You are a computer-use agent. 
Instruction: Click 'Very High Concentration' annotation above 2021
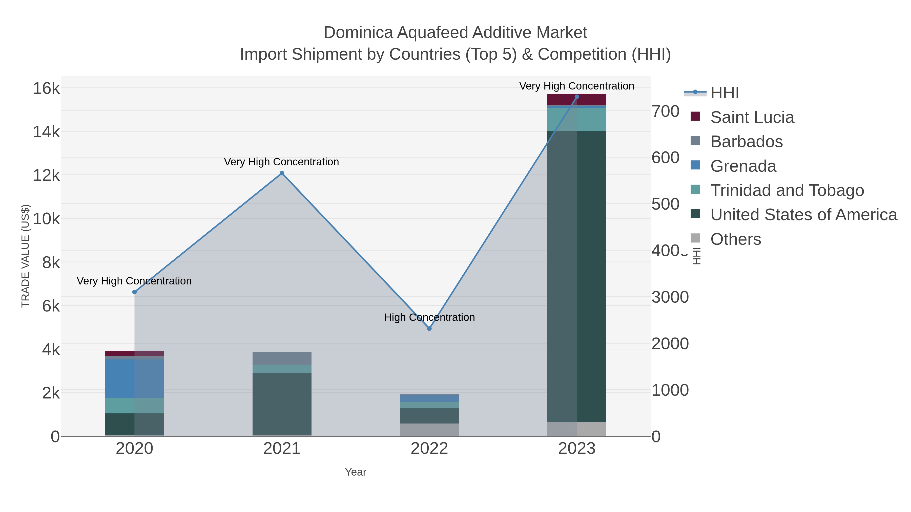coord(281,162)
